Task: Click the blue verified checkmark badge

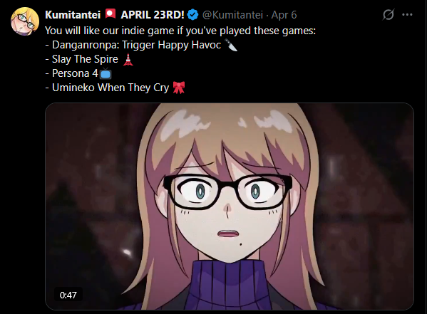Action: 192,15
